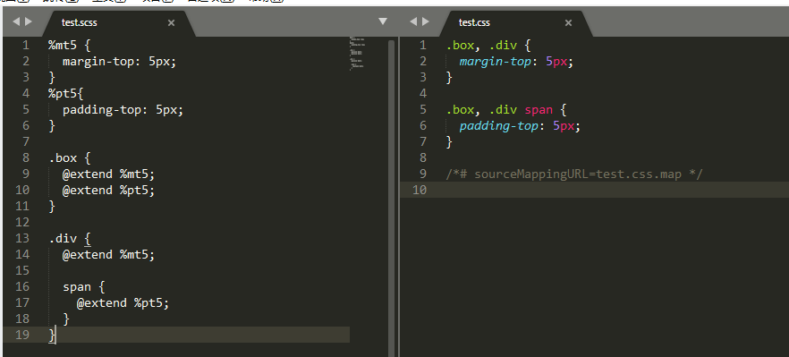The height and width of the screenshot is (357, 789).
Task: Click the empty line 10 in test.css
Action: click(594, 190)
